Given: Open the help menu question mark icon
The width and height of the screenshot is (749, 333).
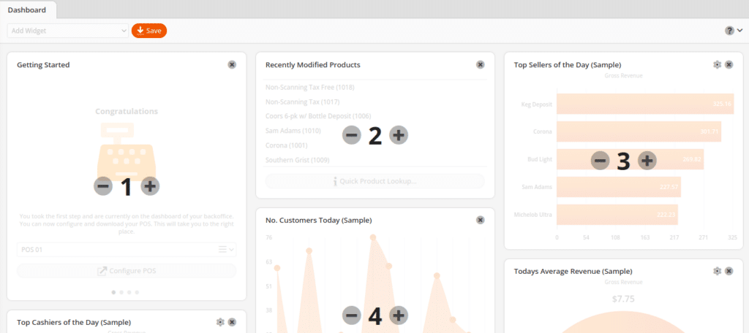Looking at the screenshot, I should [729, 31].
